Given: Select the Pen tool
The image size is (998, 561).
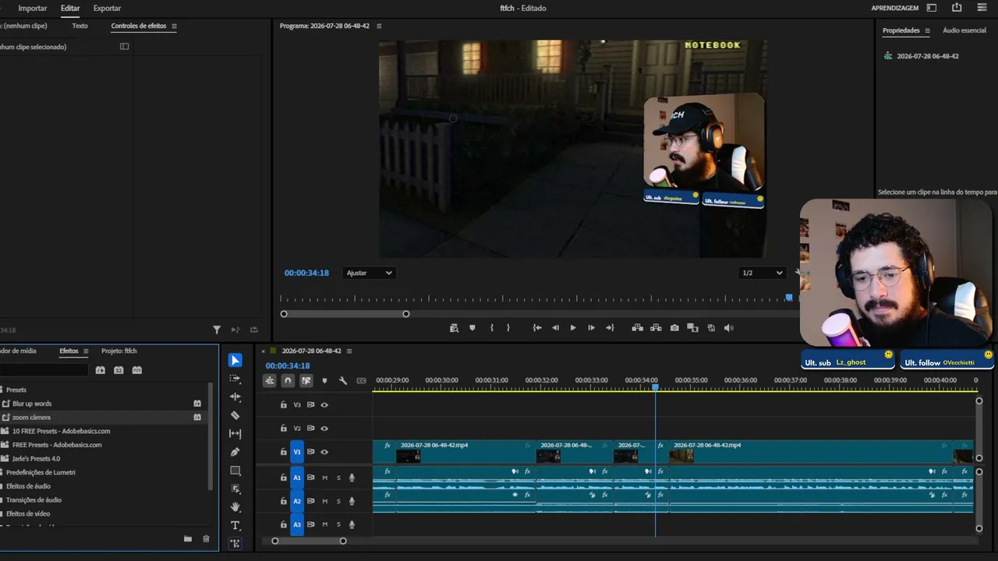Looking at the screenshot, I should (235, 452).
